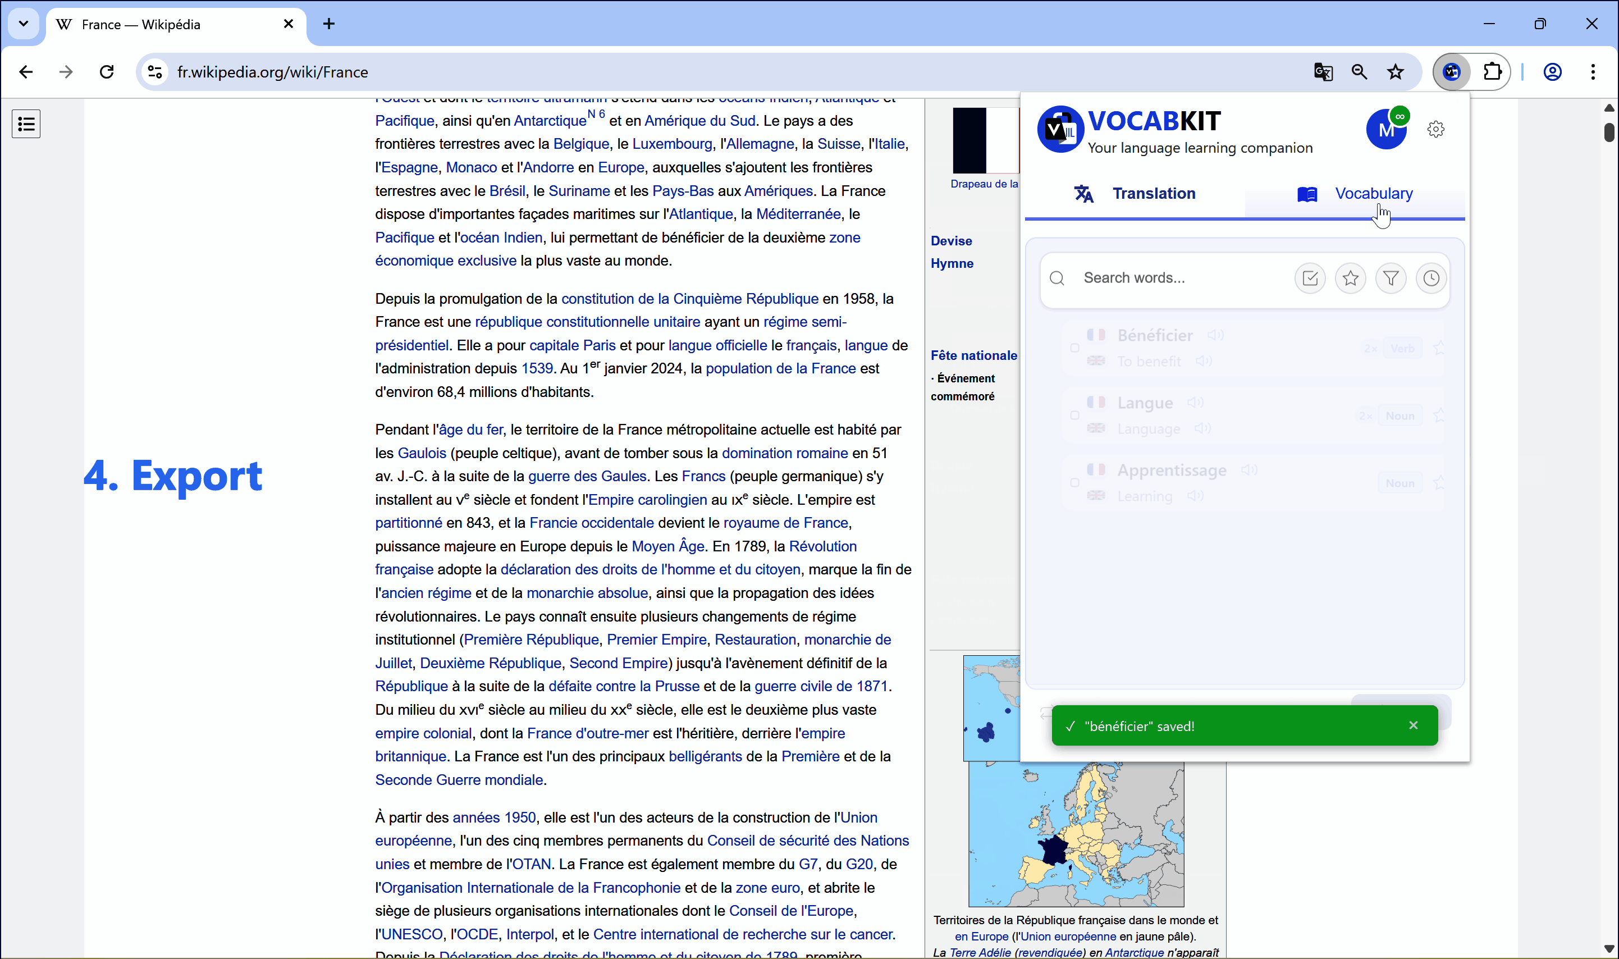Open Google Translate icon in address bar
Viewport: 1619px width, 959px height.
click(x=1323, y=72)
